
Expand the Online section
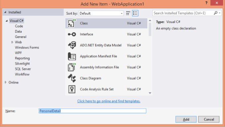coord(6,82)
